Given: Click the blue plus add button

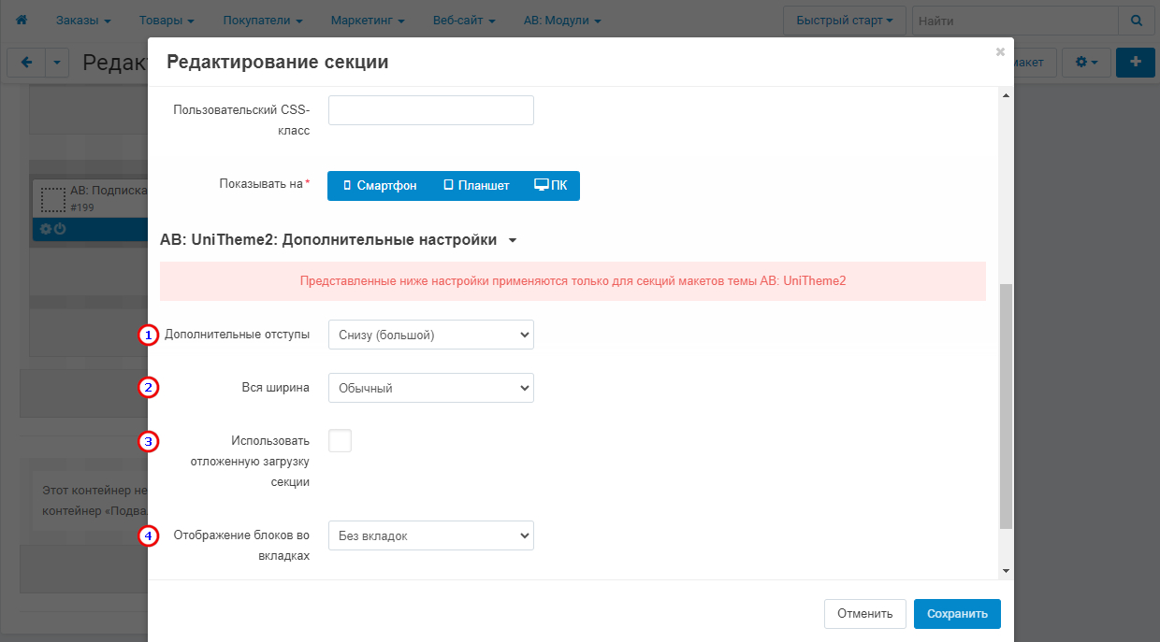Looking at the screenshot, I should pyautogui.click(x=1136, y=63).
